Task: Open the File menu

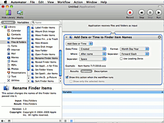Action: pyautogui.click(x=32, y=2)
